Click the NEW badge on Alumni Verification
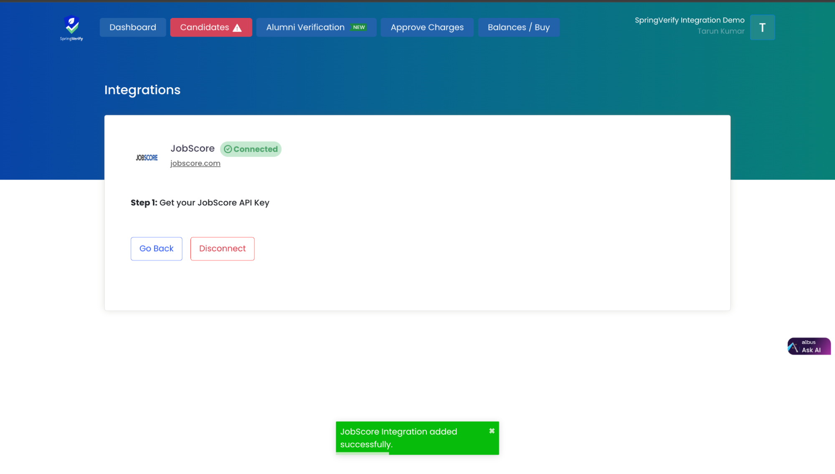835x474 pixels. (359, 27)
